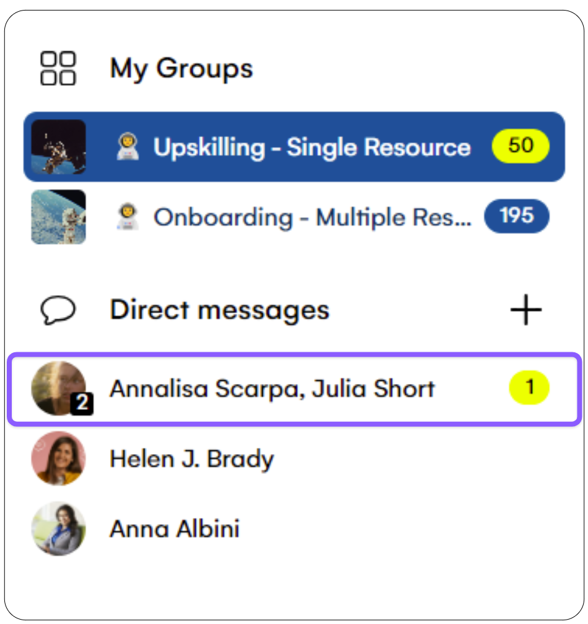Click Anna Albini's profile picture
The width and height of the screenshot is (588, 624).
pyautogui.click(x=58, y=528)
